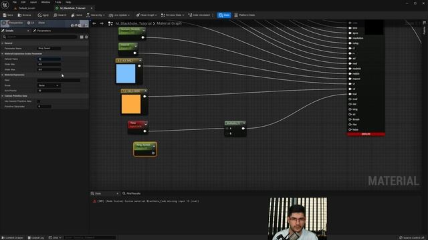Close the M_Blackhole_Tutorial tab
Image resolution: width=428 pixels, height=240 pixels.
(x=92, y=8)
